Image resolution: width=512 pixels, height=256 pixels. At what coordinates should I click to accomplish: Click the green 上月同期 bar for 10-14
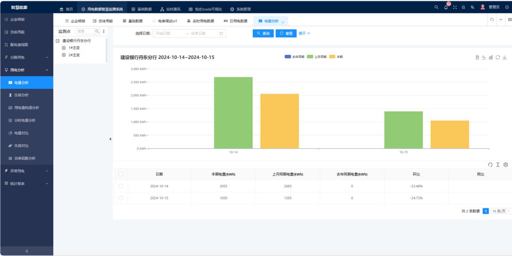[233, 113]
